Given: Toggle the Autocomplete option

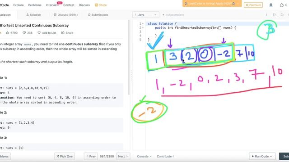Looking at the screenshot, I should coord(173,15).
